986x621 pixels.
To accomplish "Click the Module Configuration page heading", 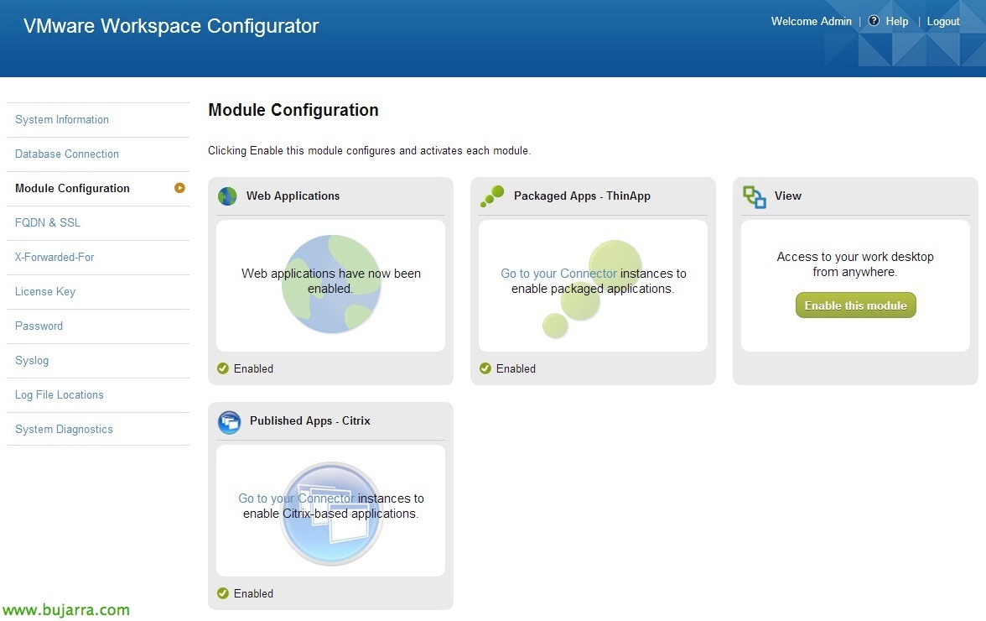I will point(293,110).
